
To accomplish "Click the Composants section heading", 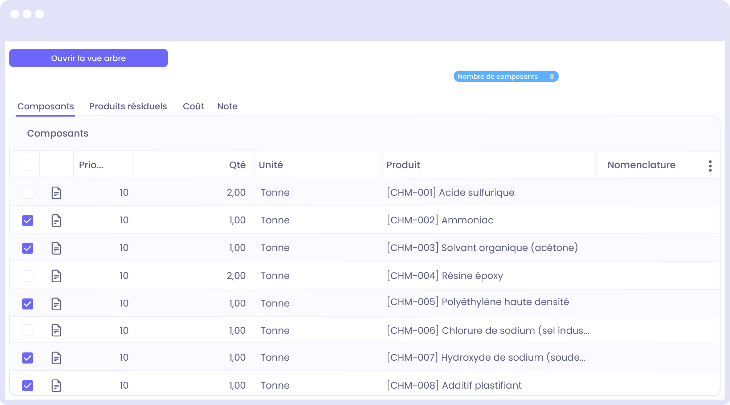I will (x=58, y=133).
